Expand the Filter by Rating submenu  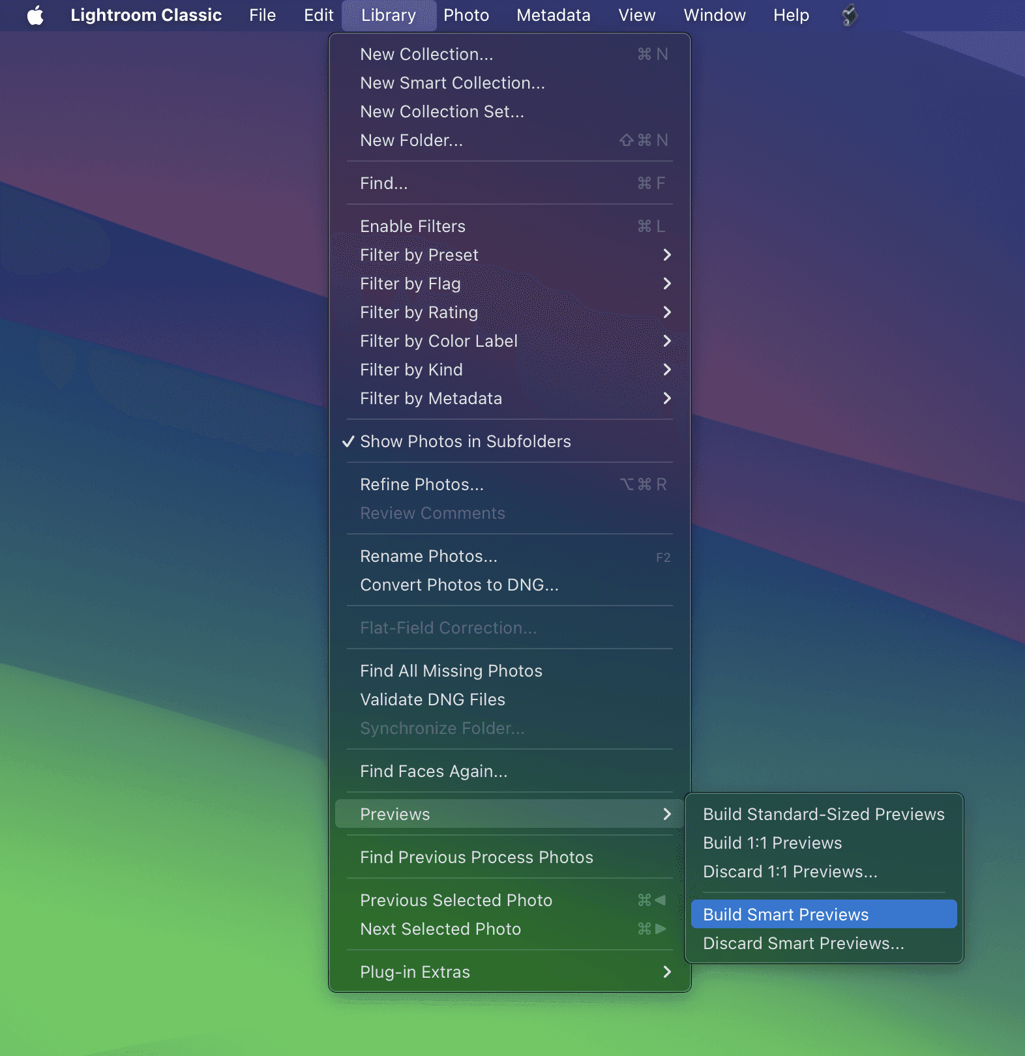pyautogui.click(x=510, y=312)
